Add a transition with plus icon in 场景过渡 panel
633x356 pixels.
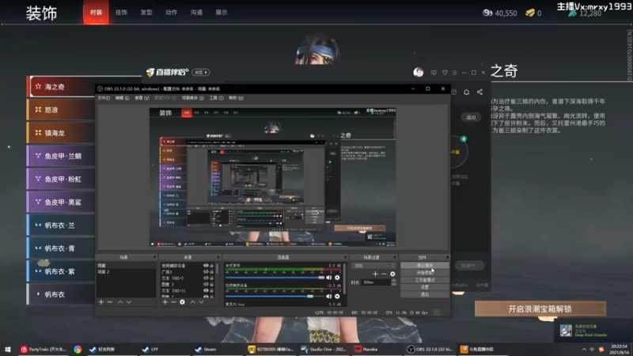click(x=375, y=274)
